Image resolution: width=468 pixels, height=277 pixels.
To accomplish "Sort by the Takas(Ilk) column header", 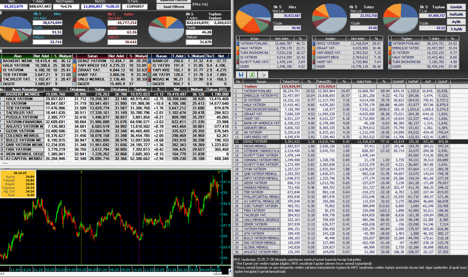I will [326, 82].
